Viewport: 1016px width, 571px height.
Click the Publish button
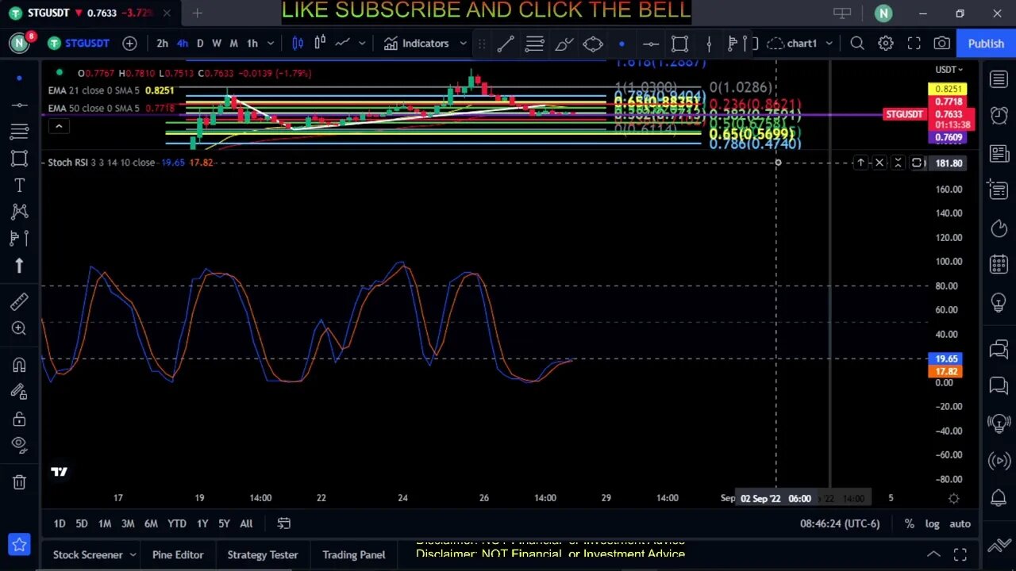986,44
